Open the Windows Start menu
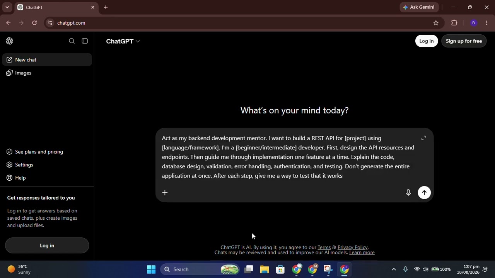Viewport: 495px width, 278px height. point(151,270)
